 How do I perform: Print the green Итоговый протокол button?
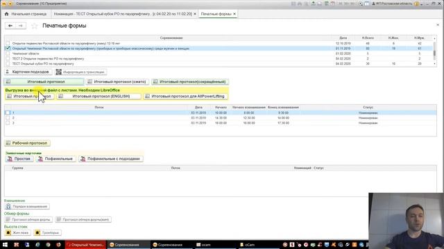coord(44,82)
